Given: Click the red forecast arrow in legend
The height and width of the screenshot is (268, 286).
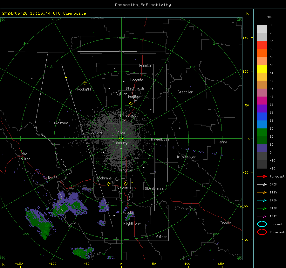Looking at the screenshot, I should [x=262, y=176].
